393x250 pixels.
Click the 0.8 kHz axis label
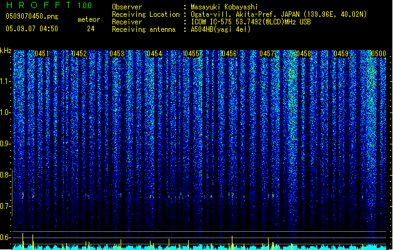point(5,175)
